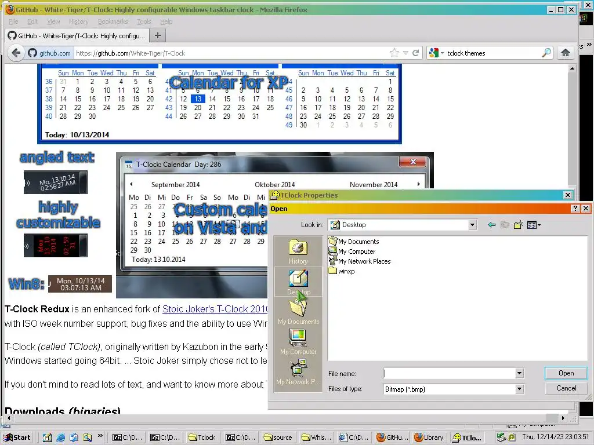Open the URL history dropdown arrow
The height and width of the screenshot is (445, 594).
pyautogui.click(x=405, y=53)
